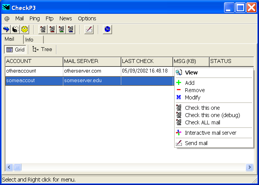Click the otherserver.com cell
Screen dimensions: 259x185
[x=92, y=71]
